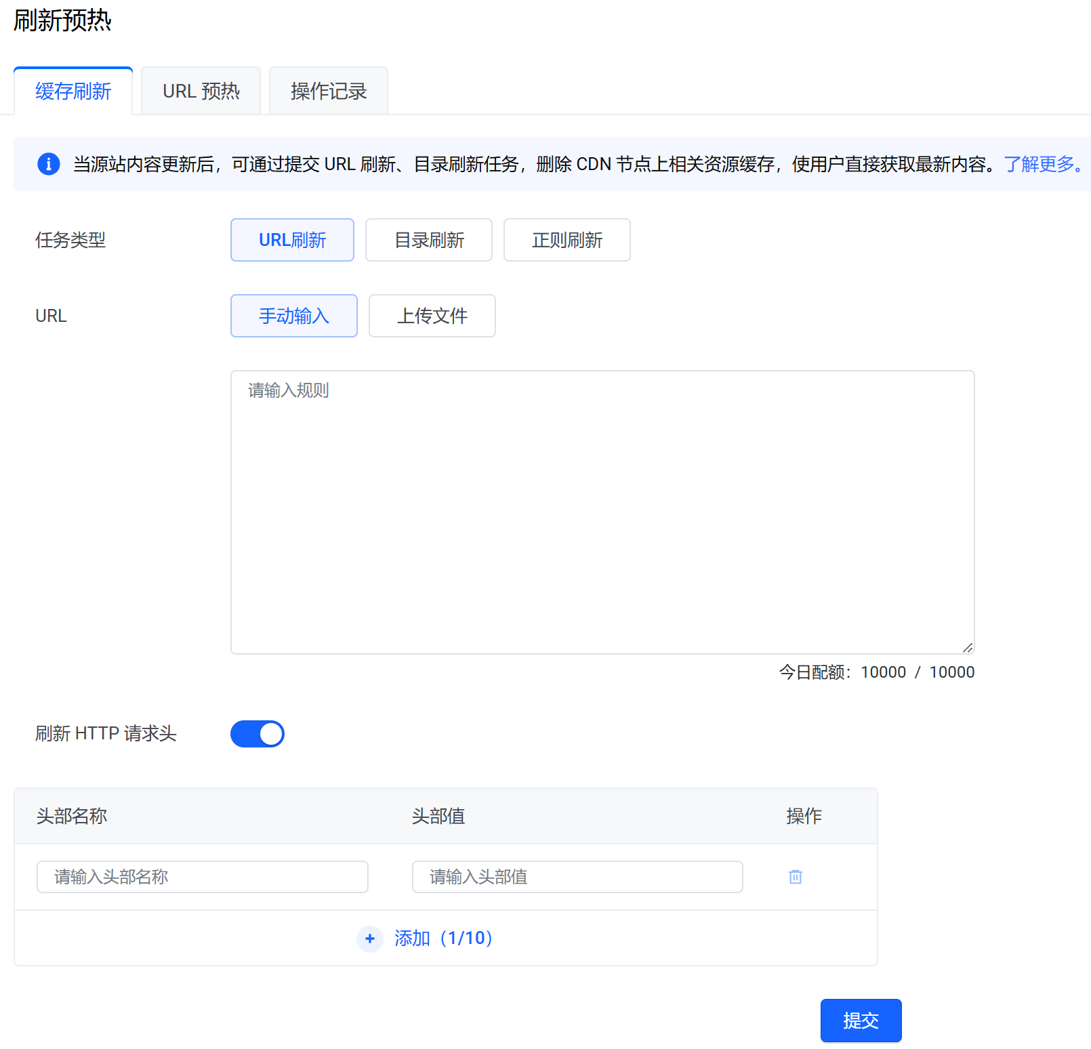The width and height of the screenshot is (1091, 1049).
Task: Switch URL entry to 上传文件
Action: point(432,316)
